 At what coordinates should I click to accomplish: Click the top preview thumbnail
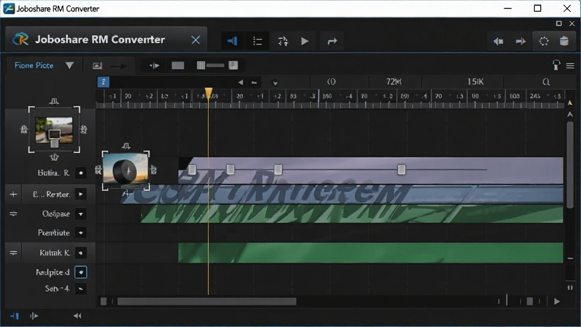(x=54, y=130)
